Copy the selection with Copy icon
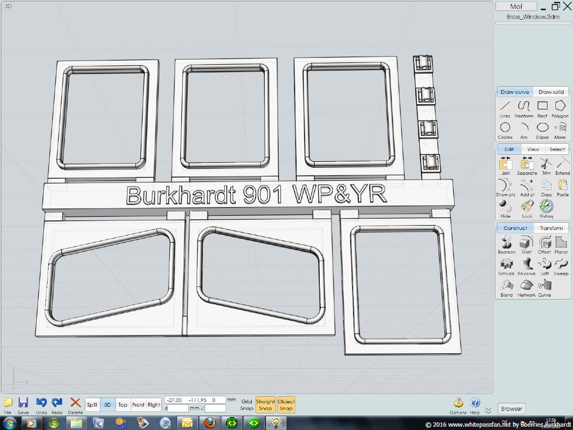Screen dimensions: 573x430 coord(546,188)
